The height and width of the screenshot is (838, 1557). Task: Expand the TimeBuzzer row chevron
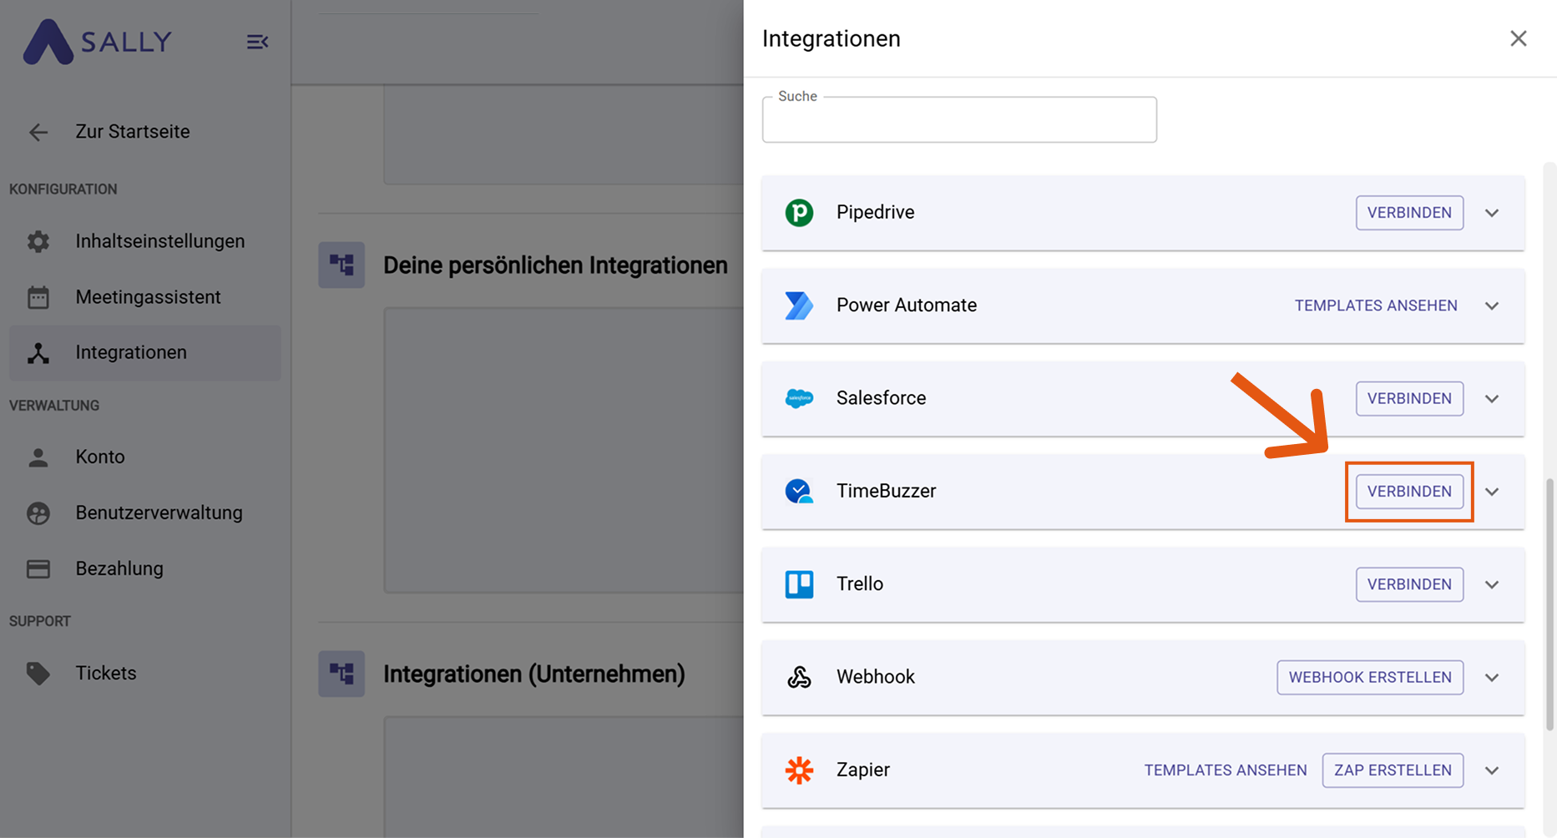click(x=1492, y=492)
